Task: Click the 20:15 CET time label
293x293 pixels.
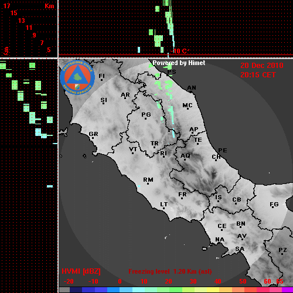Action: coord(258,75)
